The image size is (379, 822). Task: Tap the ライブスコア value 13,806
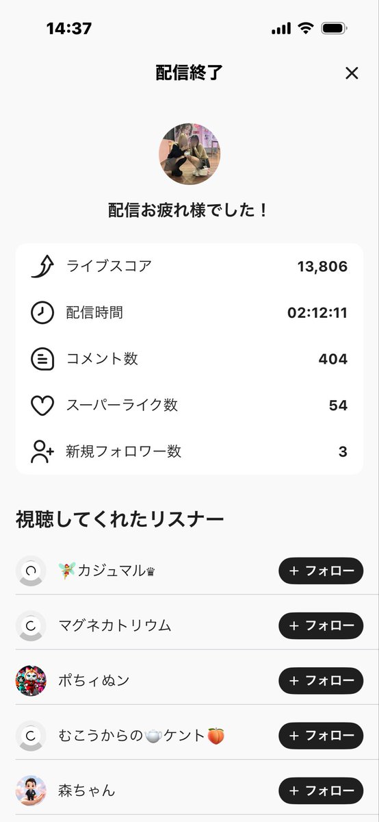(x=322, y=266)
